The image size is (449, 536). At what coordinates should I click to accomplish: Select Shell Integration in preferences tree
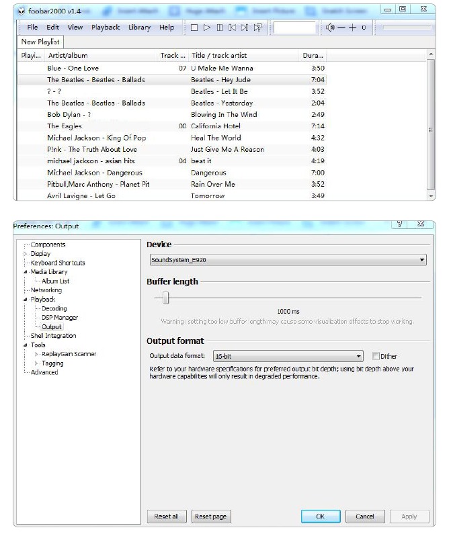53,336
